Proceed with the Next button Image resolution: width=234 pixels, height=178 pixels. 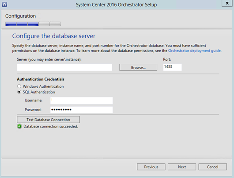pyautogui.click(x=182, y=167)
